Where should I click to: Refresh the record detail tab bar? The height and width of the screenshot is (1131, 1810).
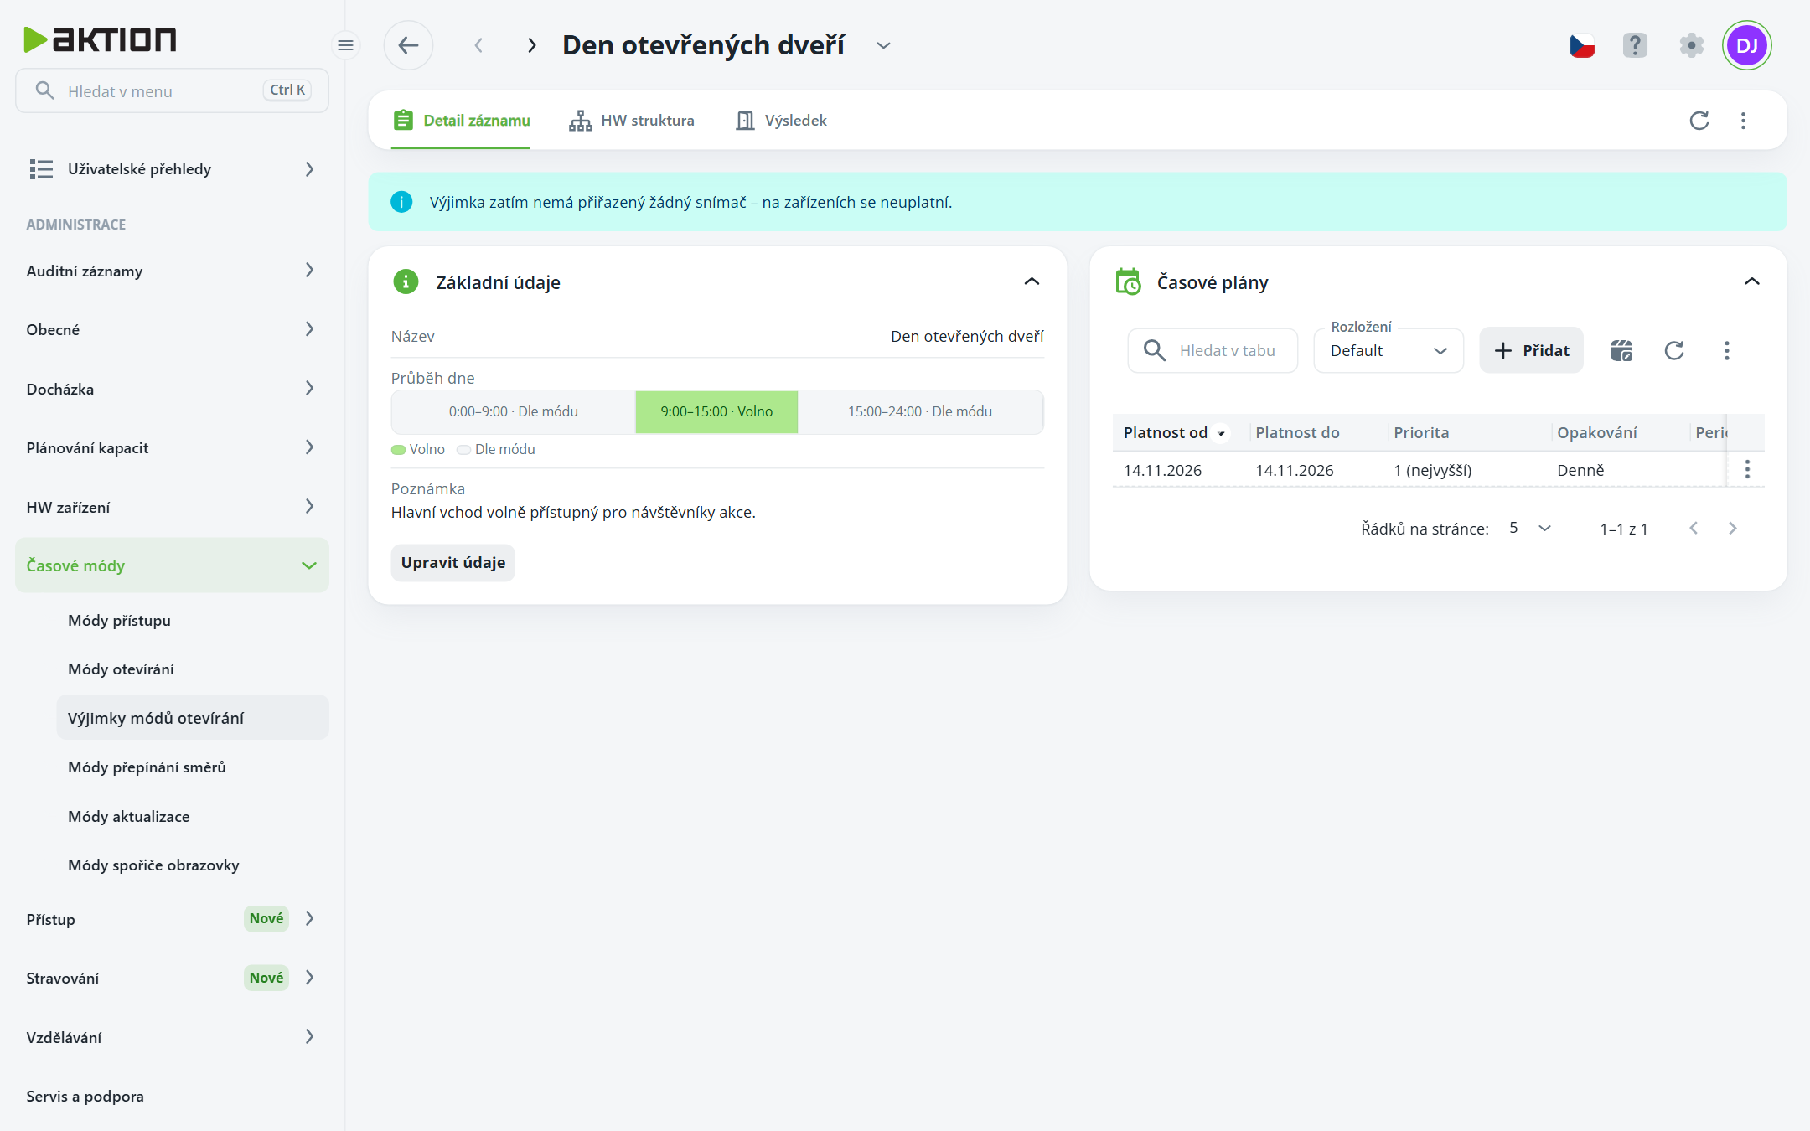point(1699,121)
